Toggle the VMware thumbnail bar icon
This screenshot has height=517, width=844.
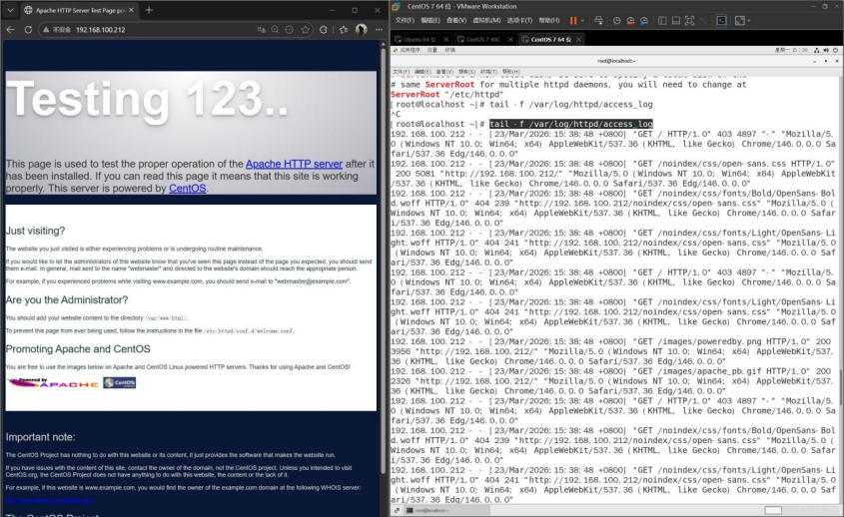click(676, 20)
